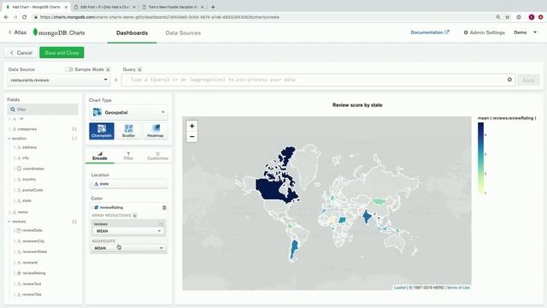Click the reviewDate calendar field icon
547x308 pixels.
[x=19, y=230]
